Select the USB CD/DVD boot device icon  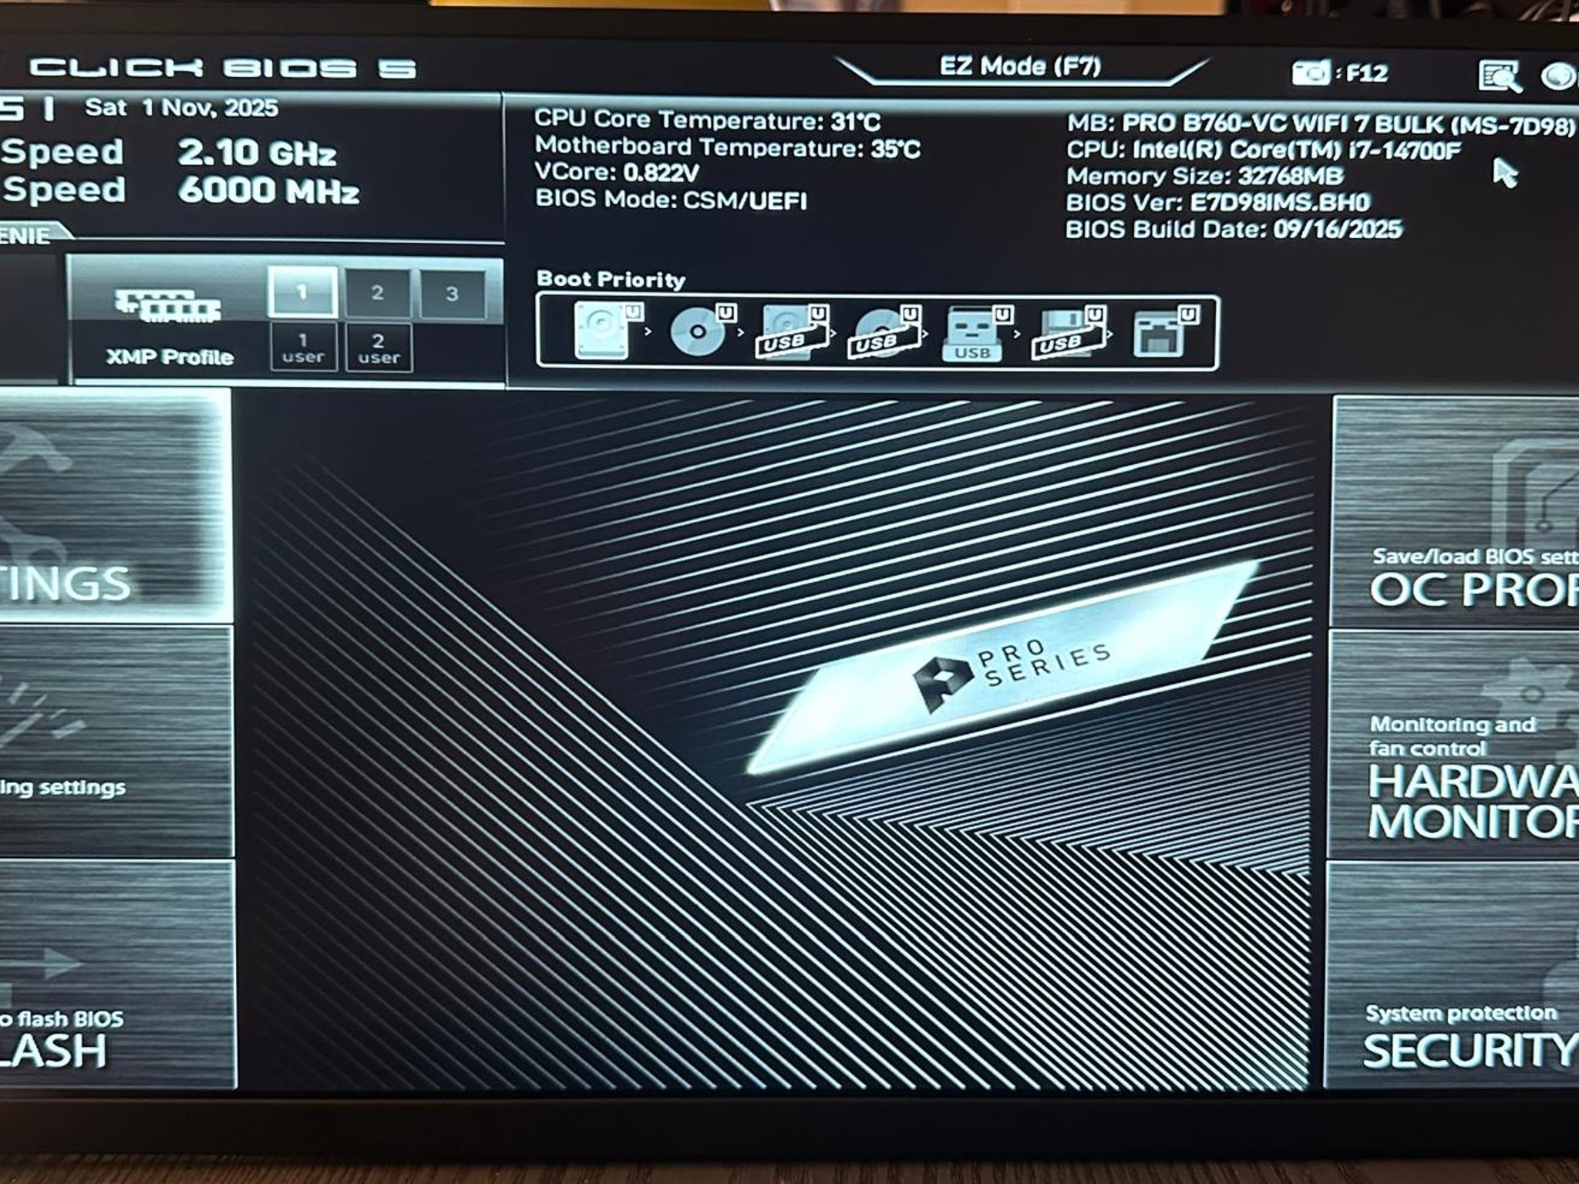click(885, 333)
